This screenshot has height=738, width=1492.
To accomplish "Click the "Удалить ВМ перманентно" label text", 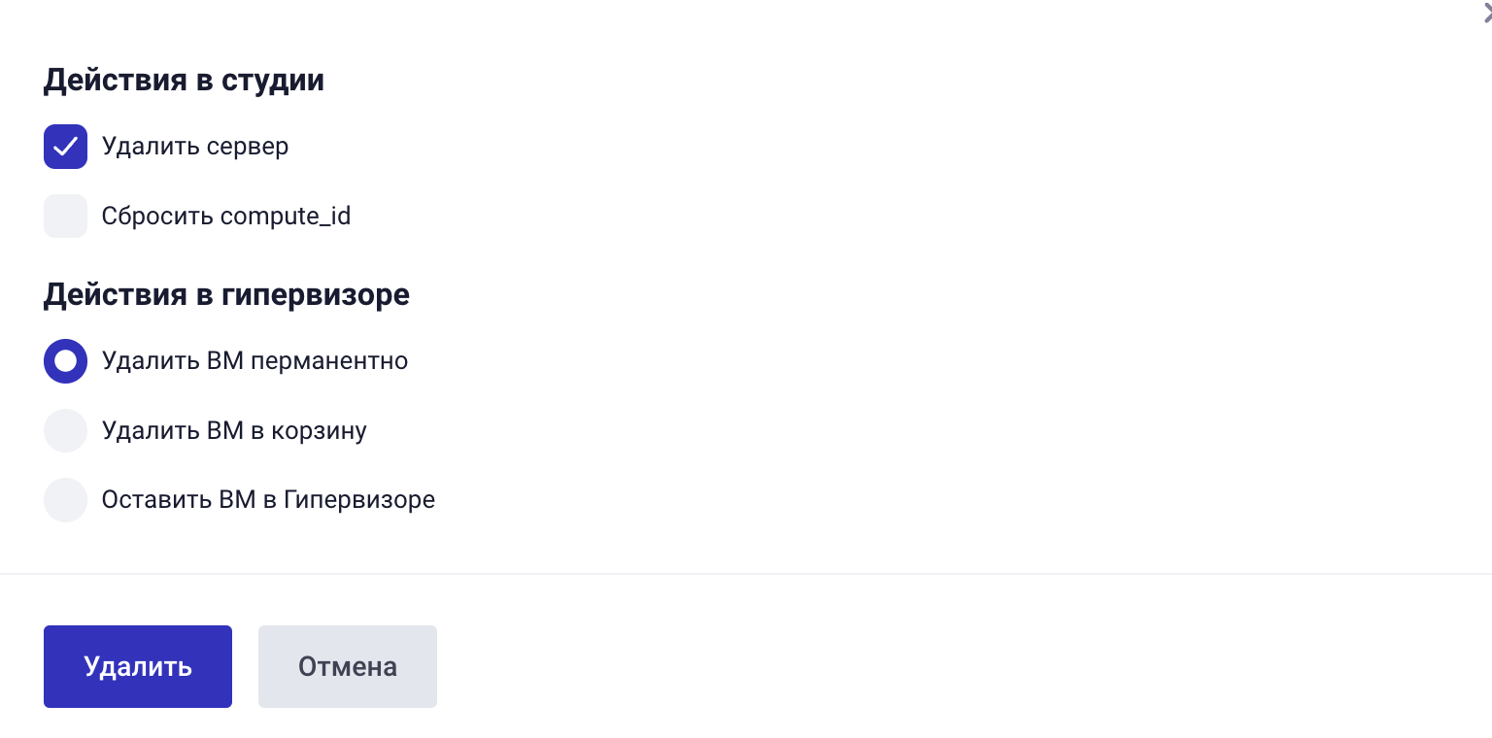I will (254, 361).
